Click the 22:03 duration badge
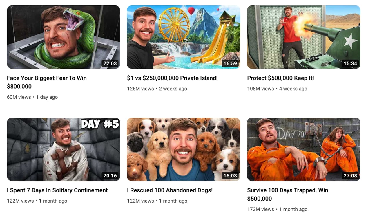The image size is (377, 220). (110, 63)
